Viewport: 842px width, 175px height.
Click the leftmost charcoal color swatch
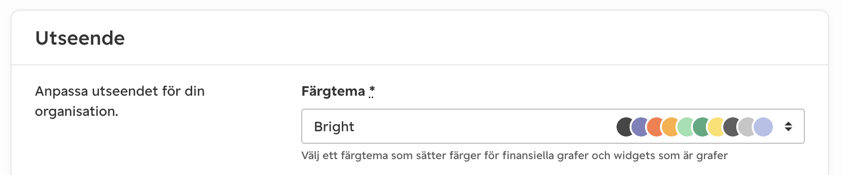624,127
